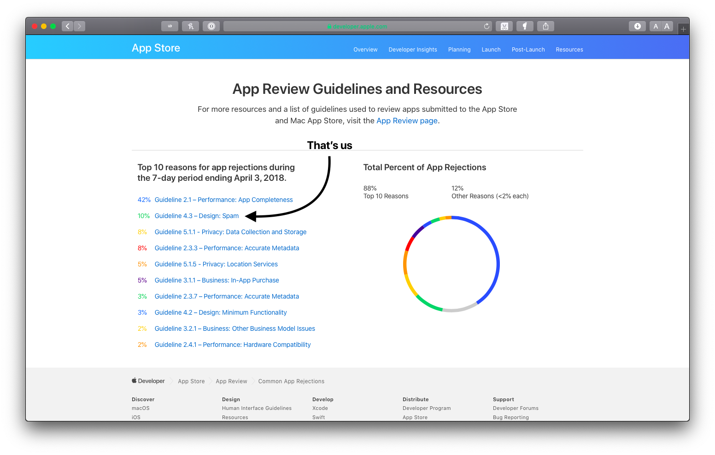This screenshot has height=455, width=715.
Task: Click the '42%' percentage label
Action: [x=144, y=200]
